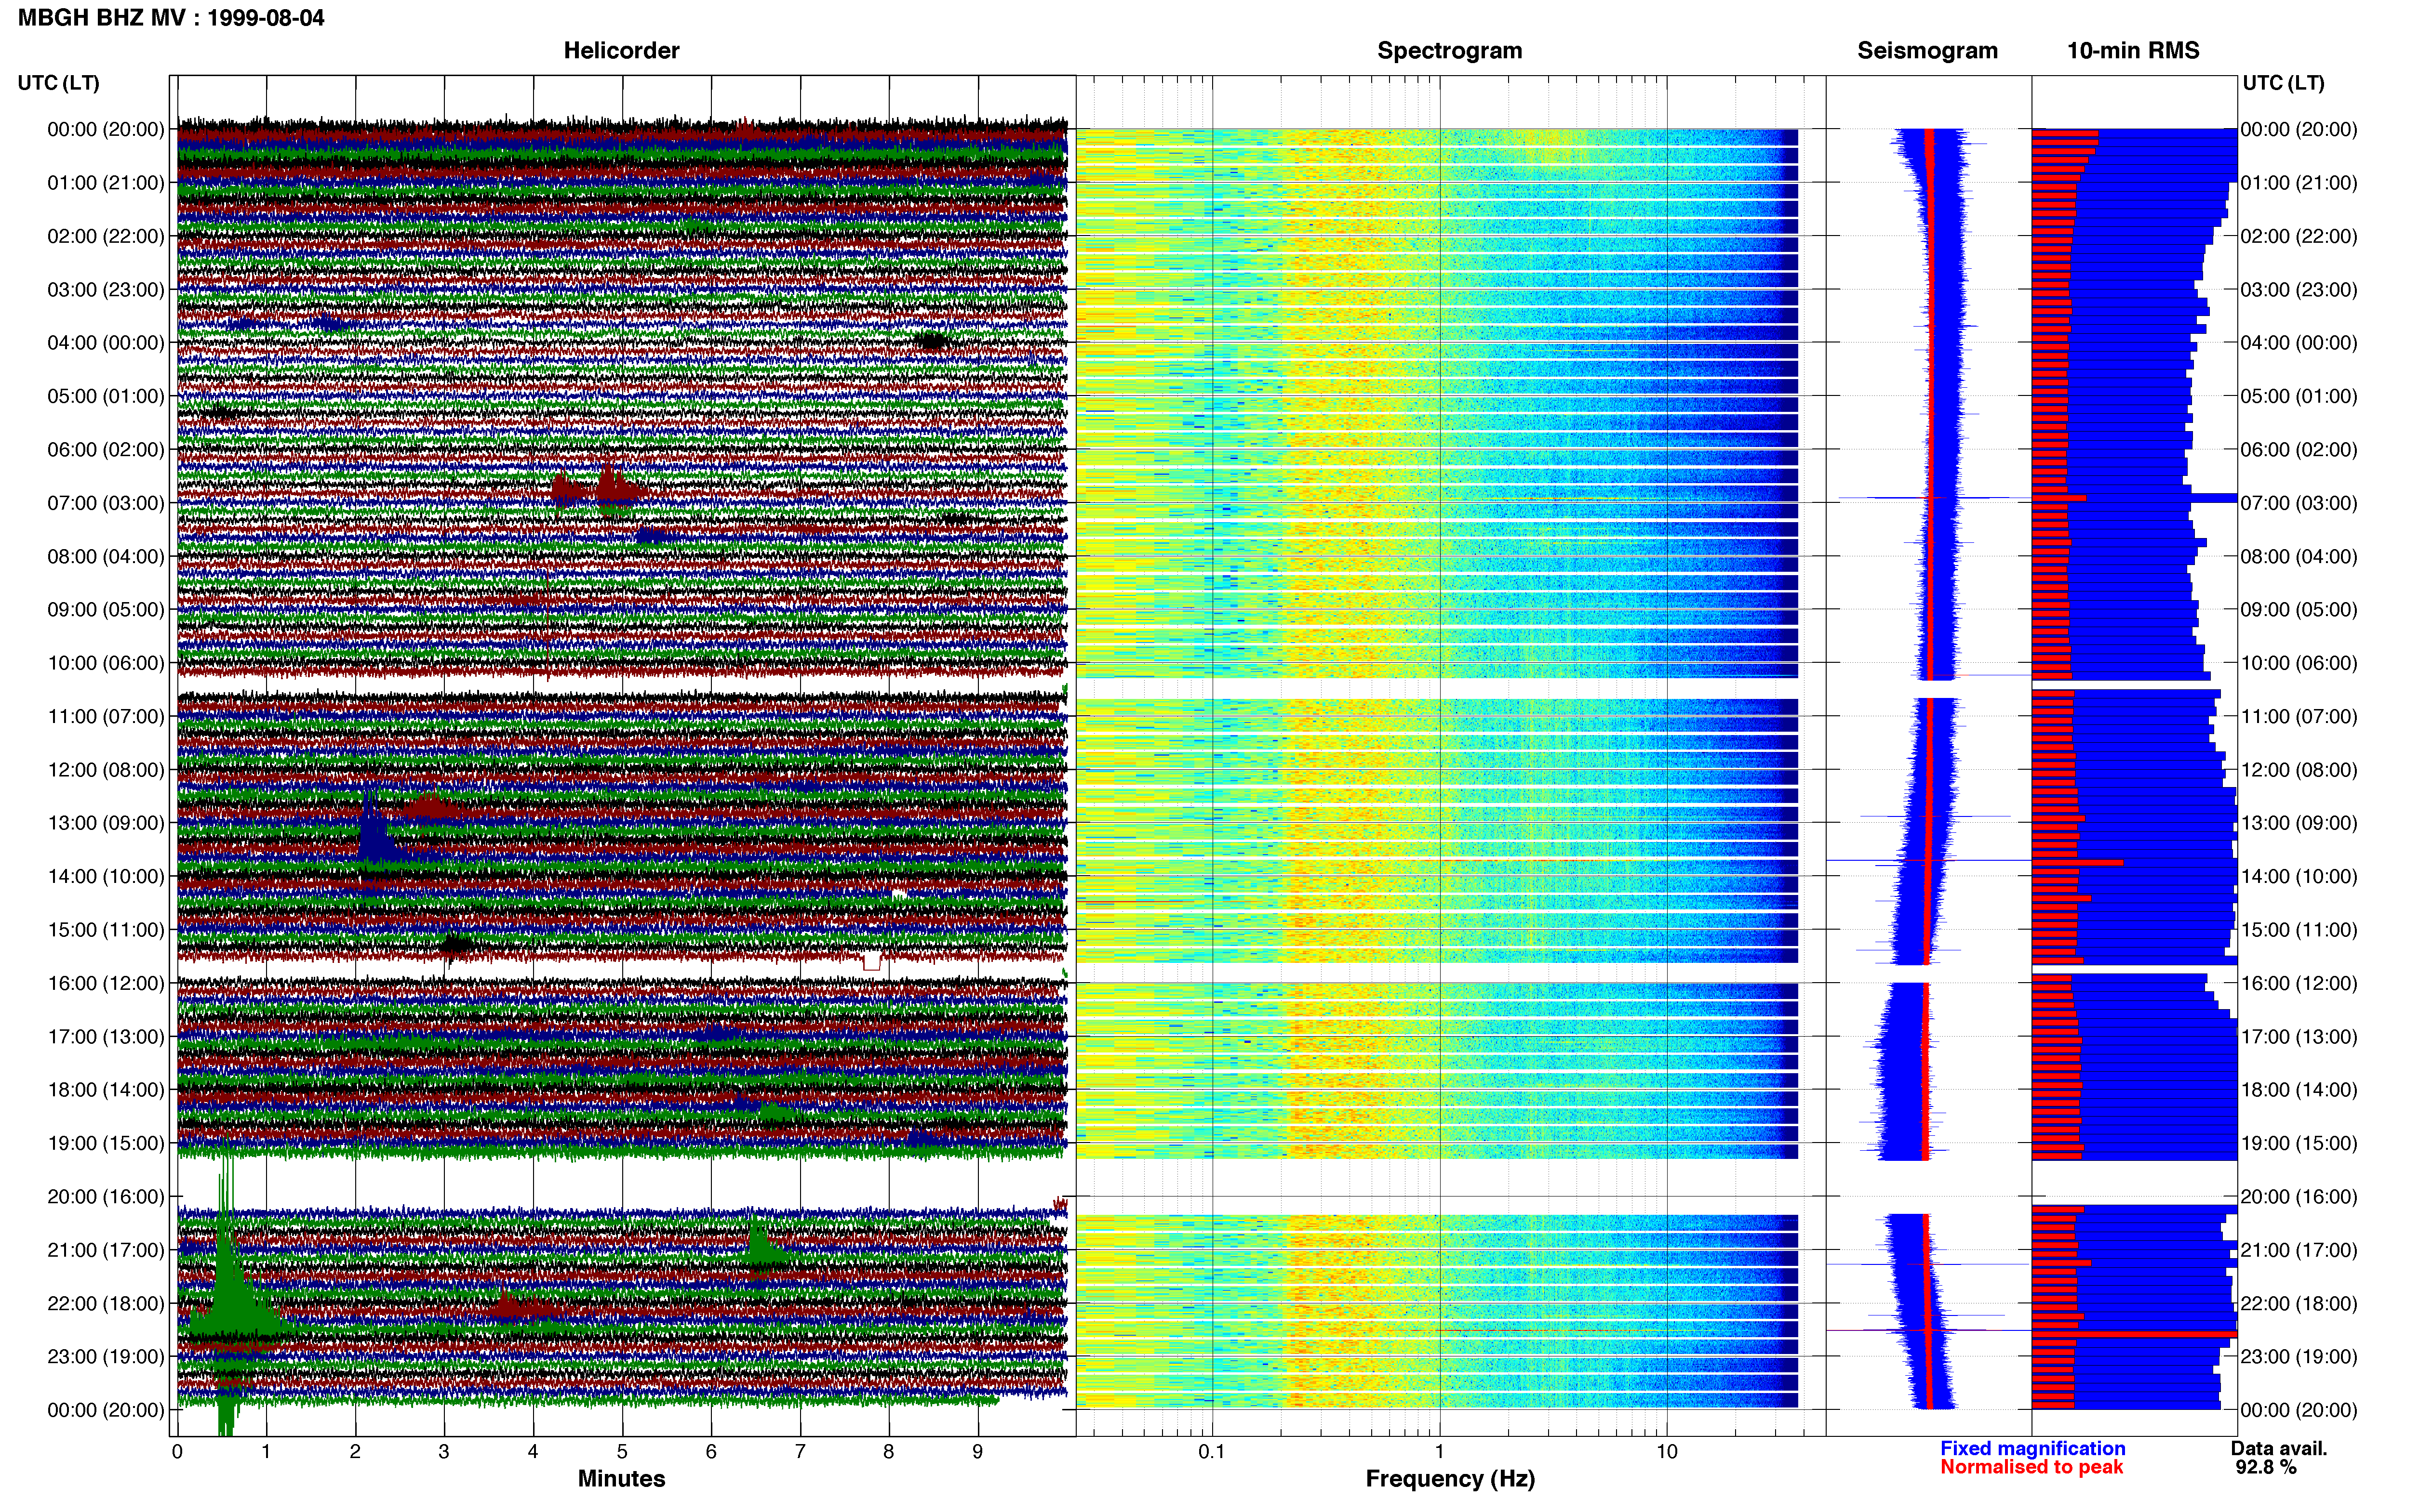The image size is (2419, 1512).
Task: Click helicorder time label 15:00 (11:00)
Action: (106, 929)
